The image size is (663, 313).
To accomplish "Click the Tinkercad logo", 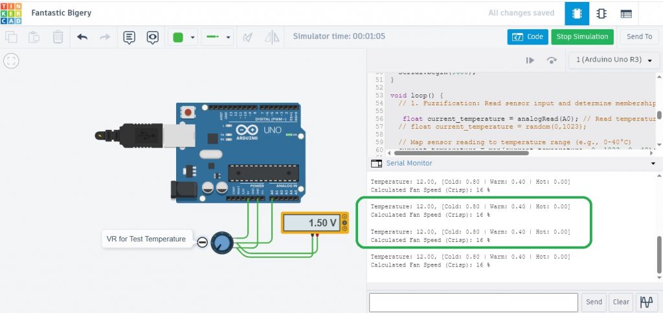I will point(12,13).
